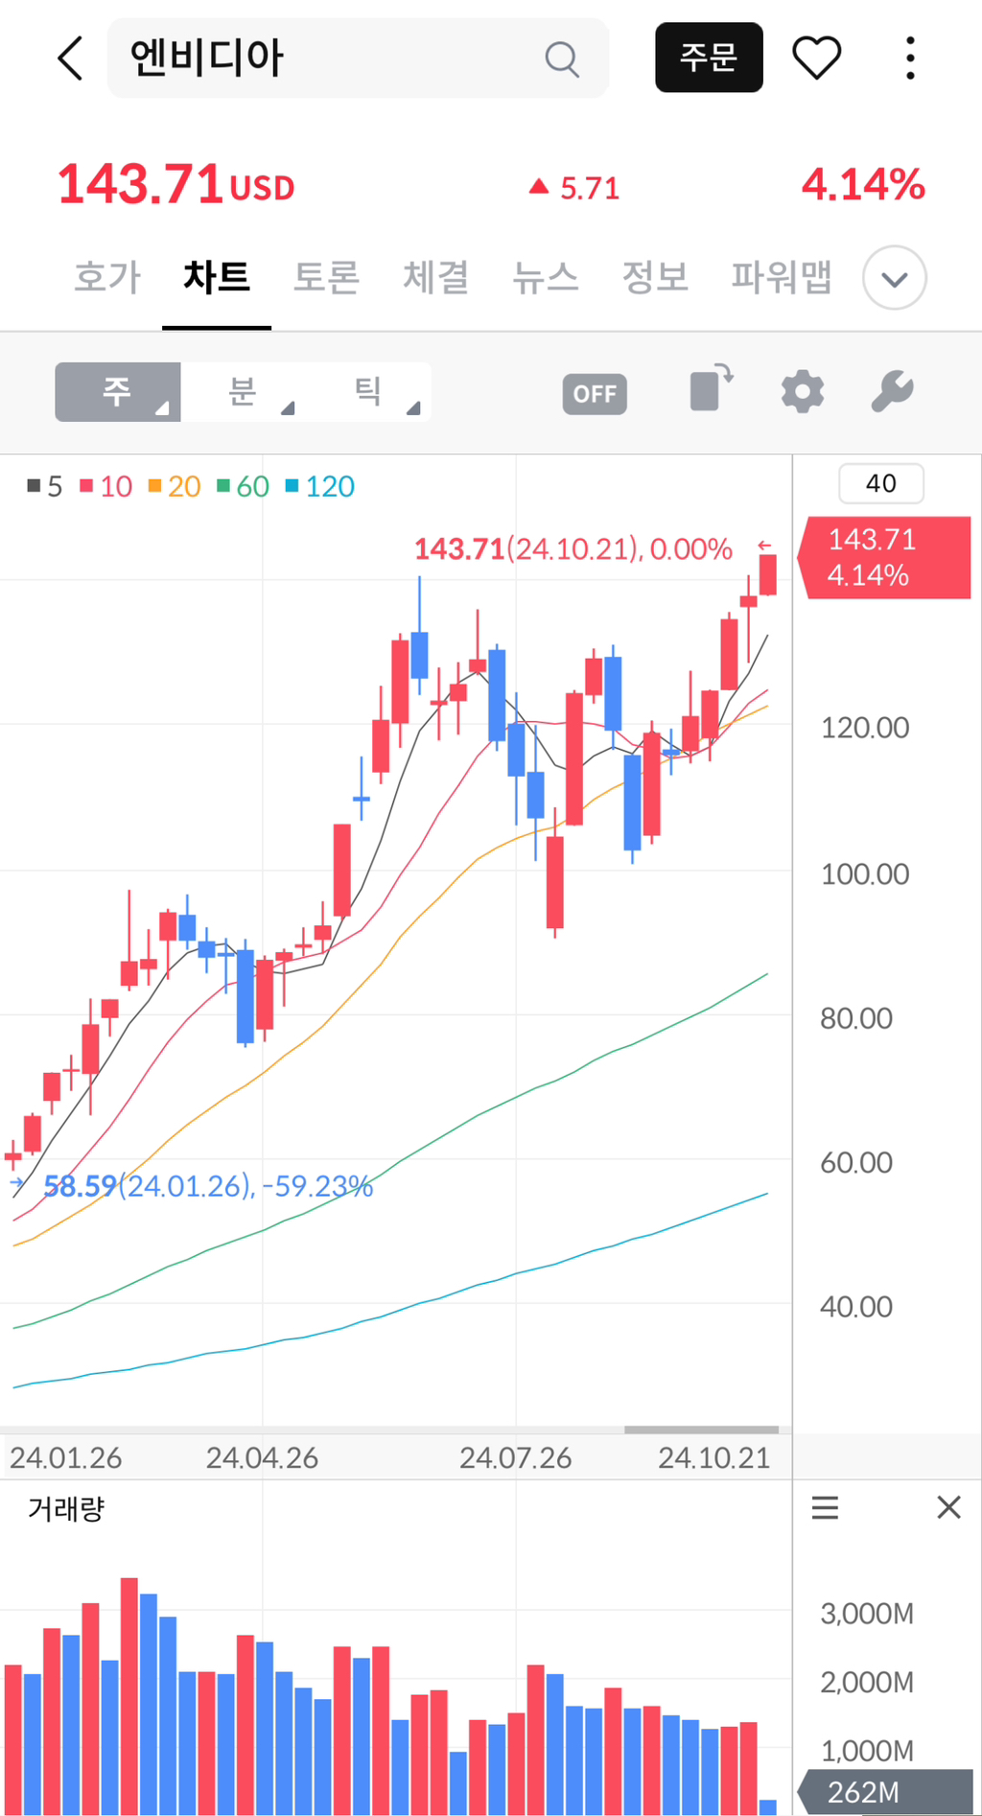Open the 분 minute interval dropdown
The image size is (982, 1816).
click(244, 392)
